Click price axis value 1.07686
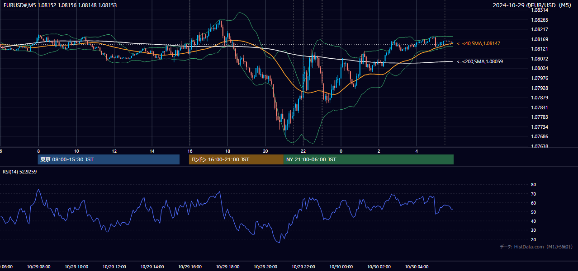 click(540, 136)
